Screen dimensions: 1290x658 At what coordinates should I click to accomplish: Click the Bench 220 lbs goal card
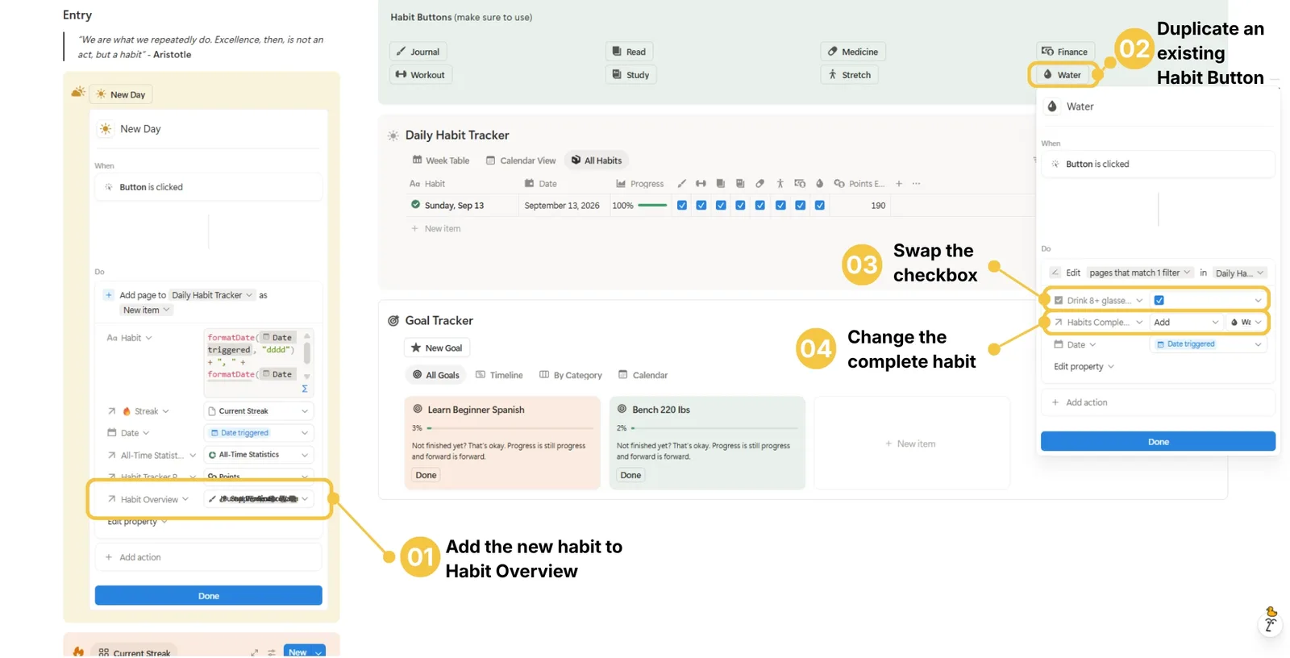707,443
